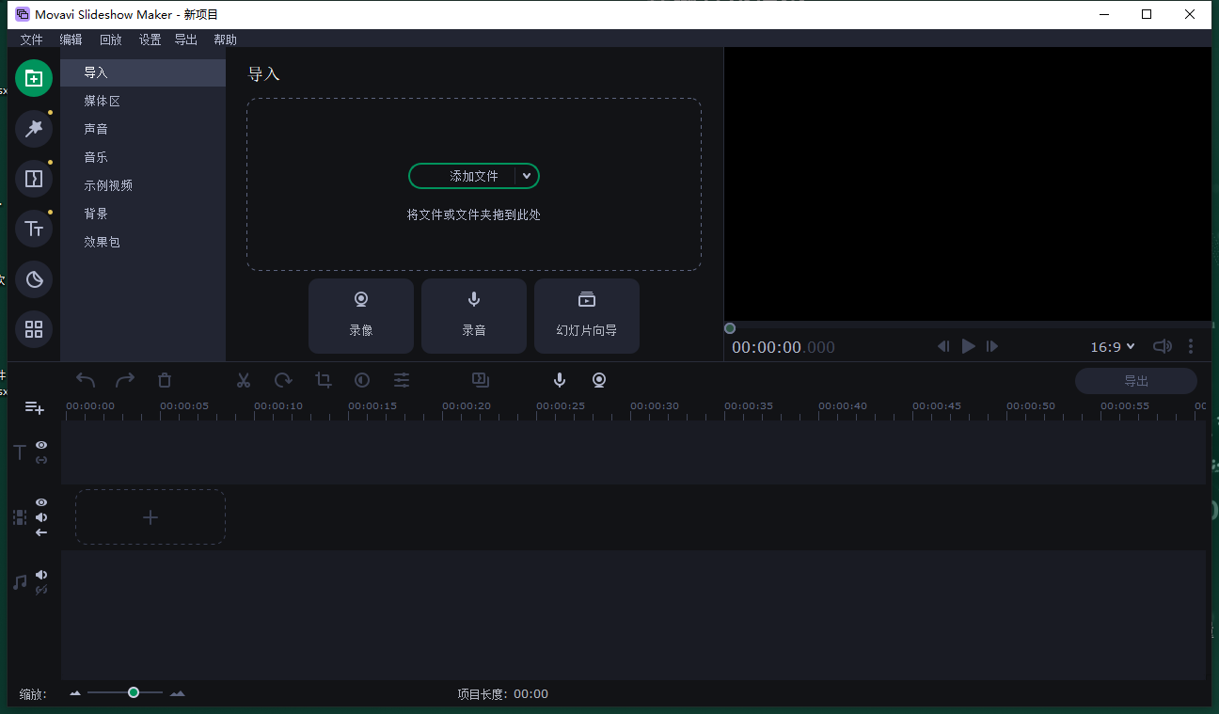Screen dimensions: 1219x714
Task: Select 导入 in the sidebar list
Action: point(143,72)
